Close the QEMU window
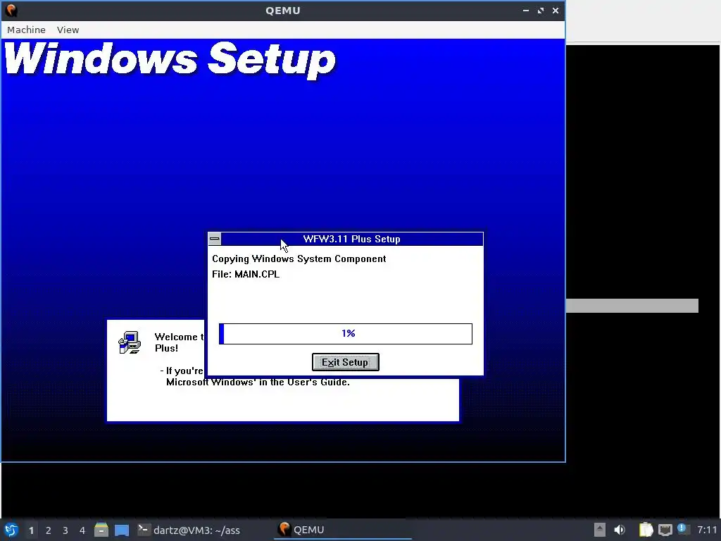Screen dimensions: 721x541 [556, 11]
